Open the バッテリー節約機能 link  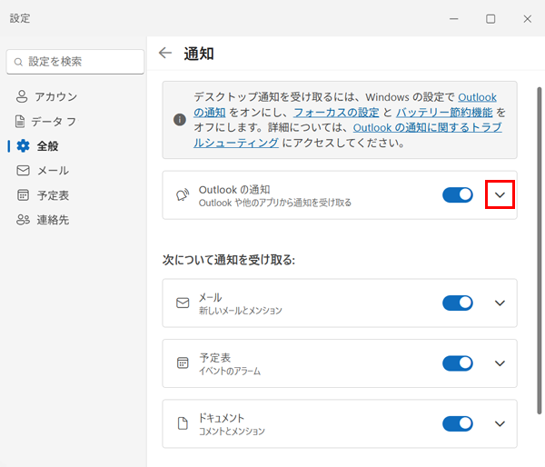444,113
